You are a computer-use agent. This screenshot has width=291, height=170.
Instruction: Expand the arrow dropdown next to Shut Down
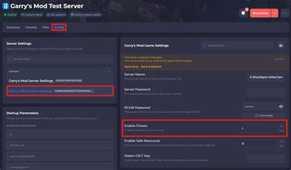tap(274, 13)
